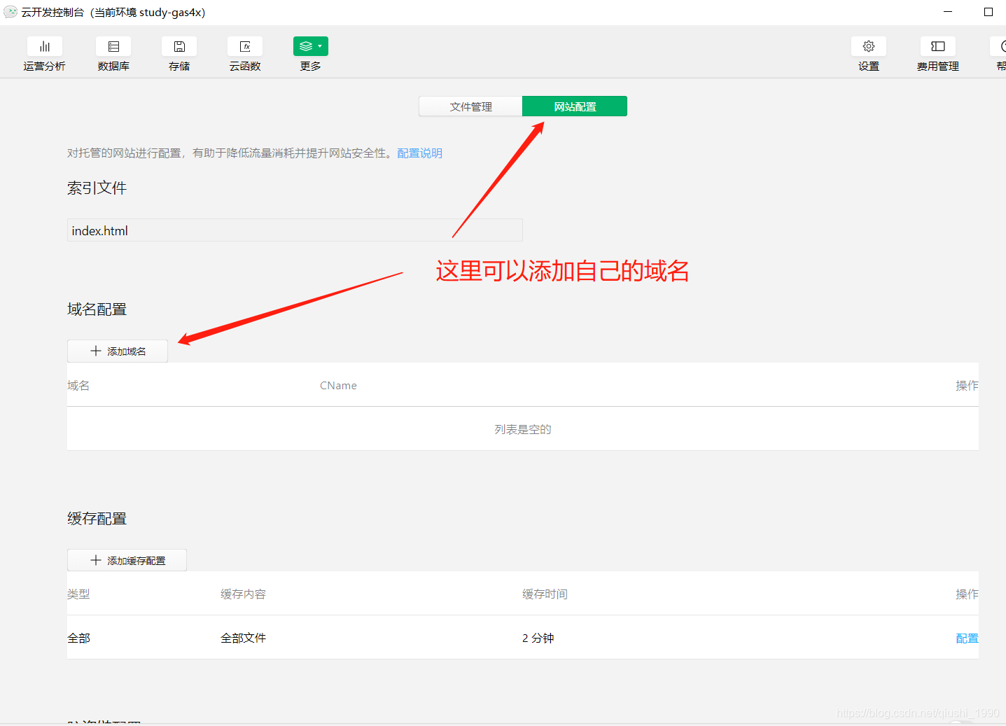Screen dimensions: 1006x726
Task: Minimize the console window
Action: 948,12
